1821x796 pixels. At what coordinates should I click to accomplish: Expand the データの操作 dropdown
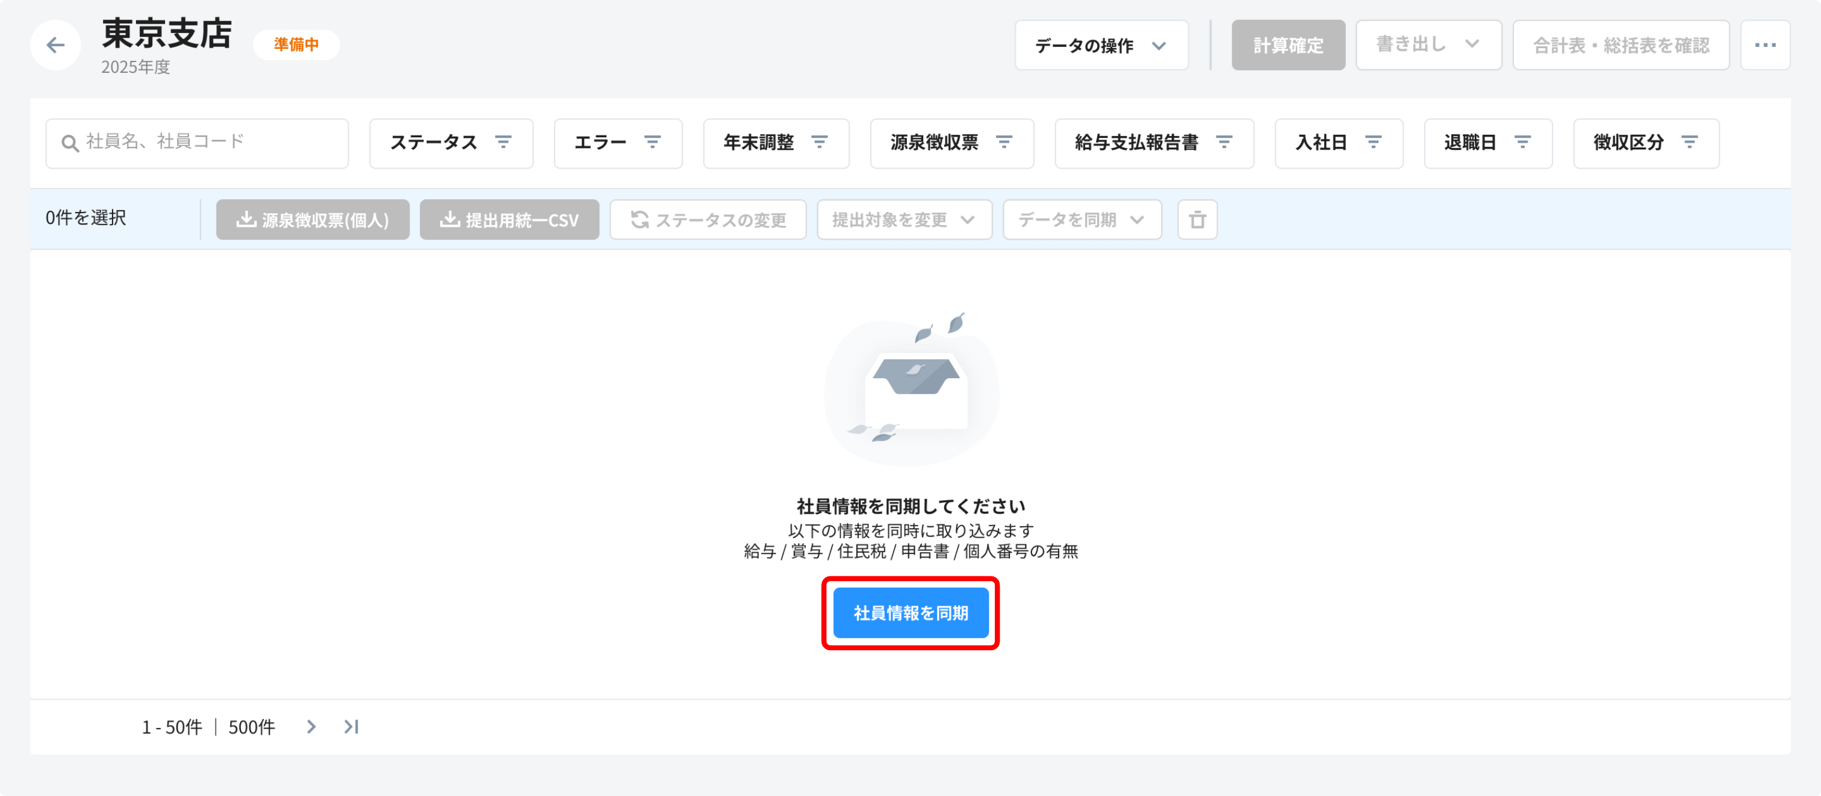click(1101, 45)
